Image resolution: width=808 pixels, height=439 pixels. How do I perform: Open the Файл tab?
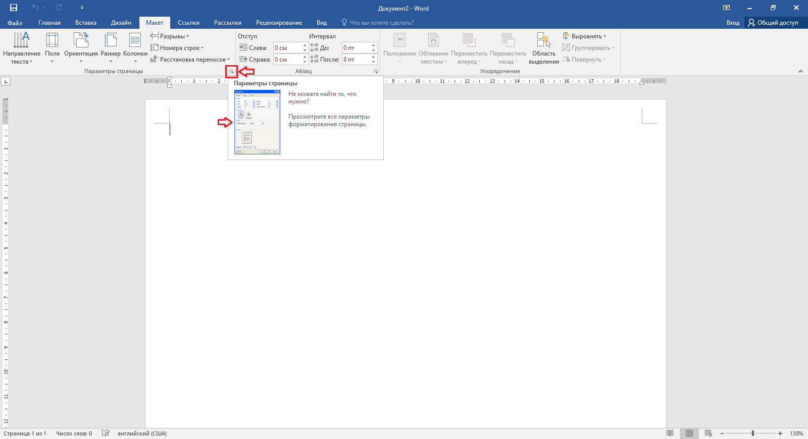[15, 23]
